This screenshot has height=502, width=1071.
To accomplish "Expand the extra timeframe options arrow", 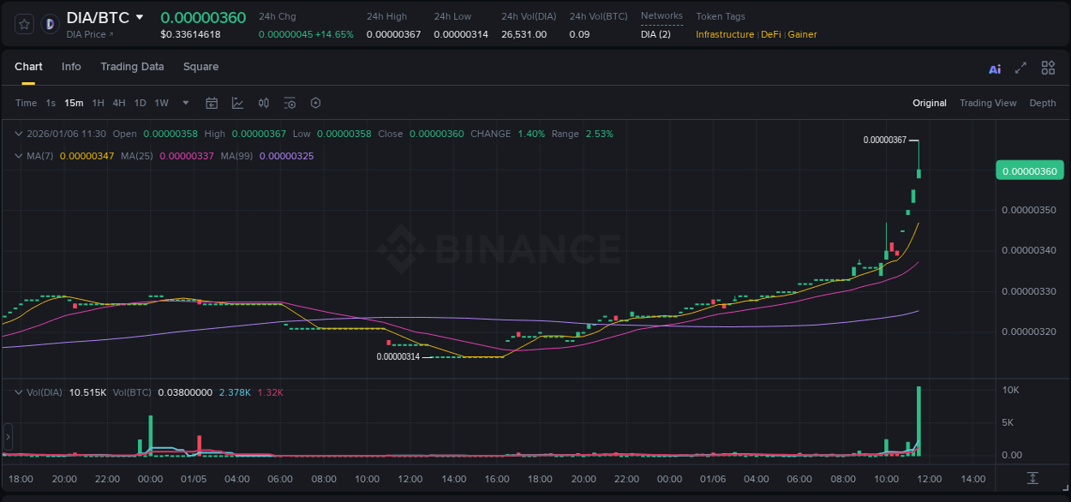I will [x=184, y=103].
